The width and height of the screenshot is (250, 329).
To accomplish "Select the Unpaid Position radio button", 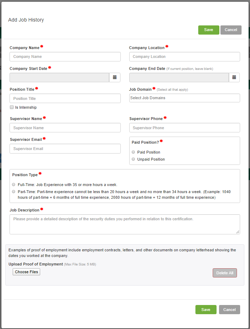I will click(x=133, y=159).
